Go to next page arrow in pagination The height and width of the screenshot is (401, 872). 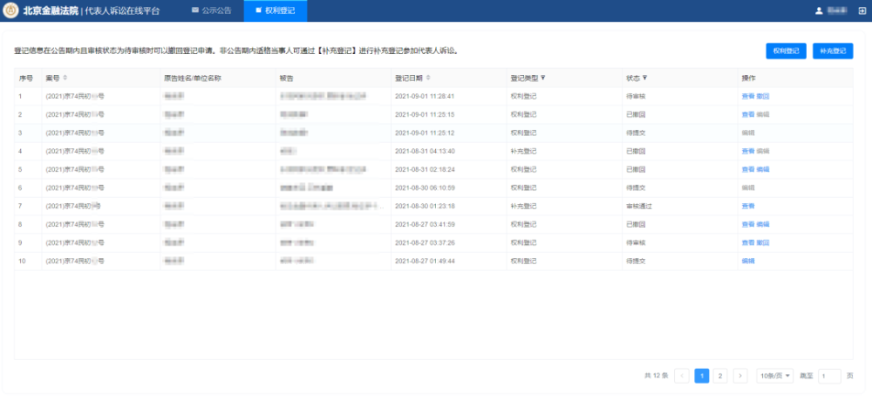740,376
